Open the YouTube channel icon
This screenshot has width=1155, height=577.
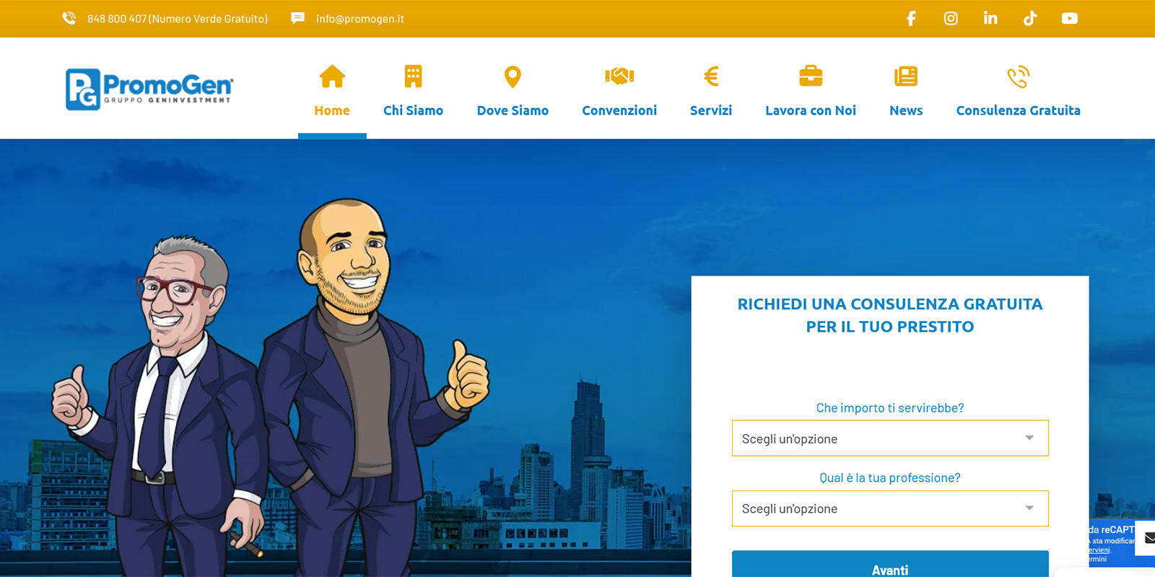pyautogui.click(x=1070, y=19)
